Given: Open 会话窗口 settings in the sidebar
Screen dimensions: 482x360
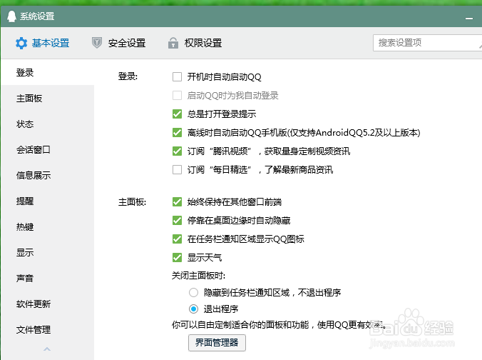Looking at the screenshot, I should [48, 150].
